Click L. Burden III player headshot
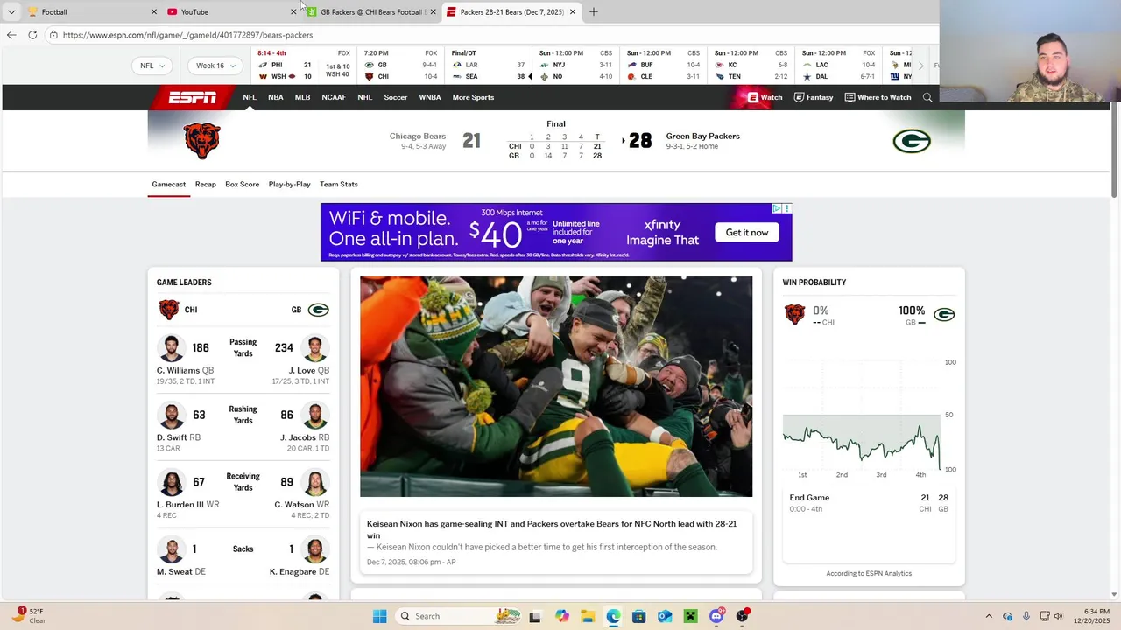The height and width of the screenshot is (630, 1121). (x=171, y=482)
